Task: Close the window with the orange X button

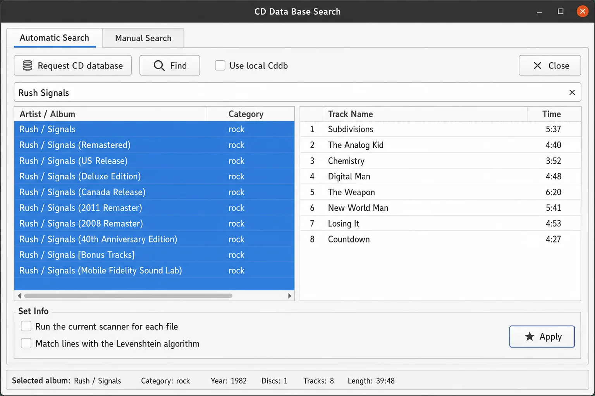Action: (x=582, y=11)
